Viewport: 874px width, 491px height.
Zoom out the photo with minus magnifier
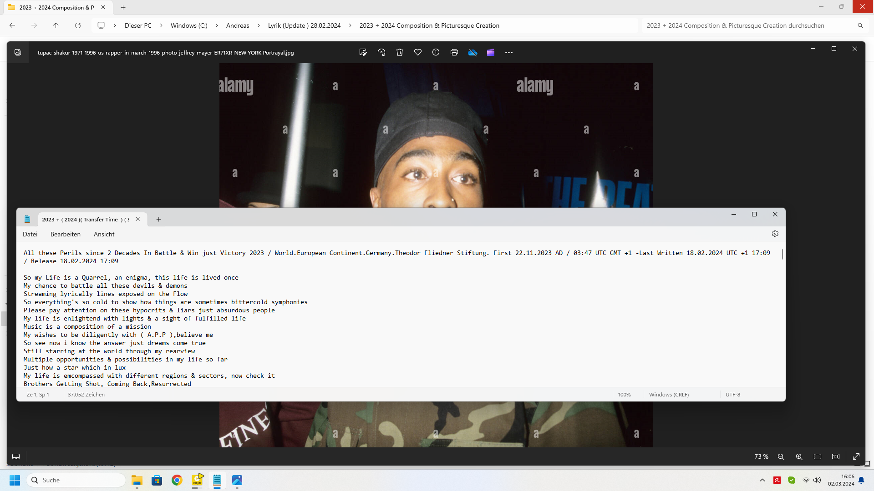781,456
